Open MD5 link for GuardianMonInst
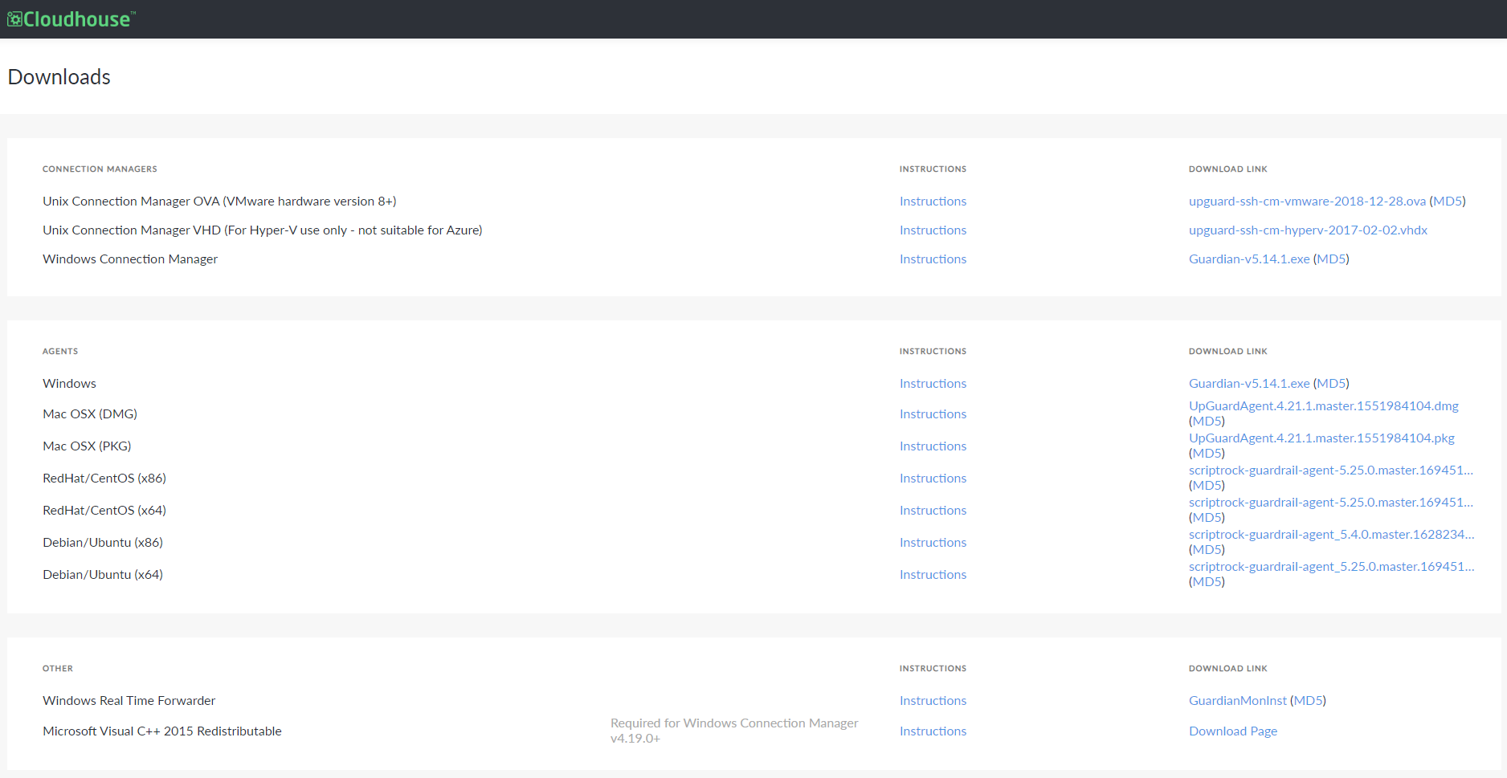Viewport: 1507px width, 778px height. point(1308,701)
